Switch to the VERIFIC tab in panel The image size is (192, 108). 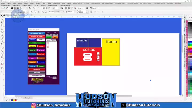(x=54, y=40)
